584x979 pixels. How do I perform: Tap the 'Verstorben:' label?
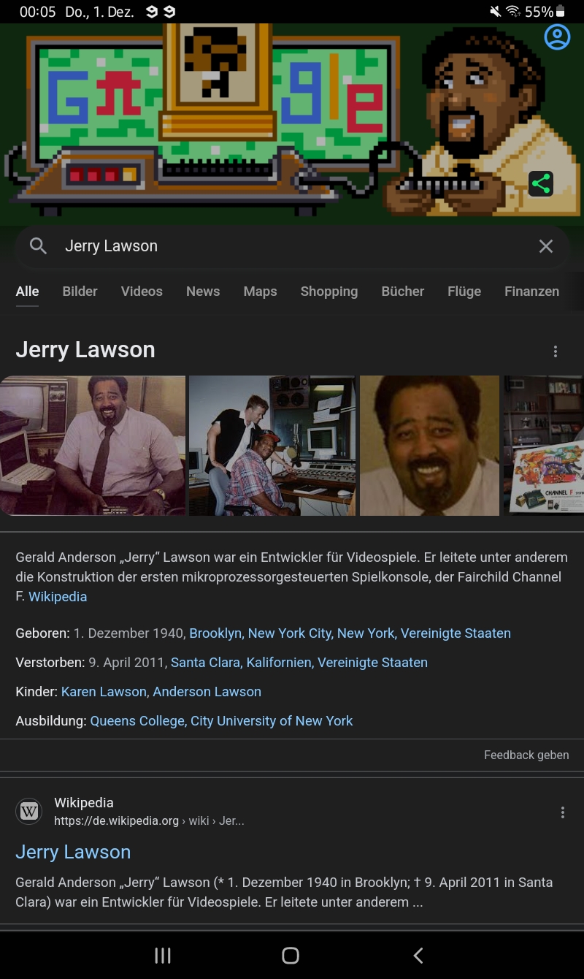pos(50,663)
